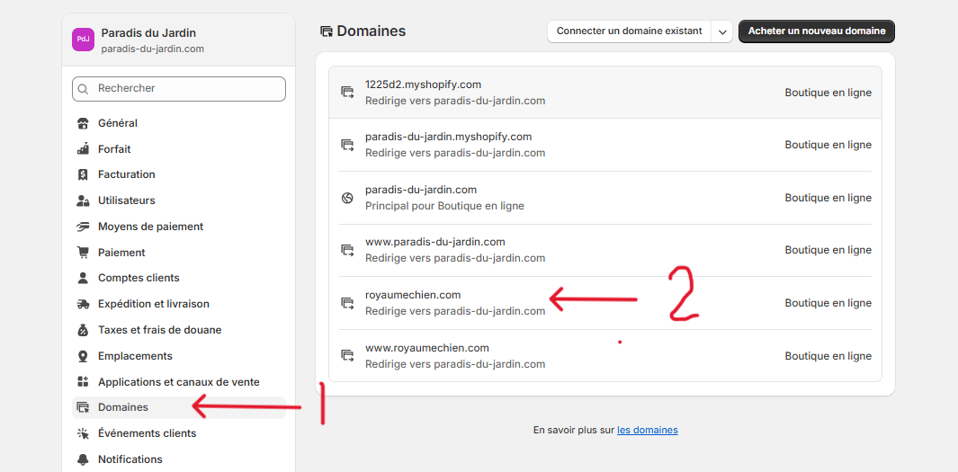This screenshot has width=958, height=472.
Task: Click the Notifications bell icon
Action: tap(83, 459)
